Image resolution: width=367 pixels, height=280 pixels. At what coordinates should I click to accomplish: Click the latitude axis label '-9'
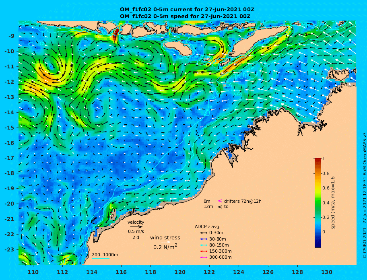[12, 36]
